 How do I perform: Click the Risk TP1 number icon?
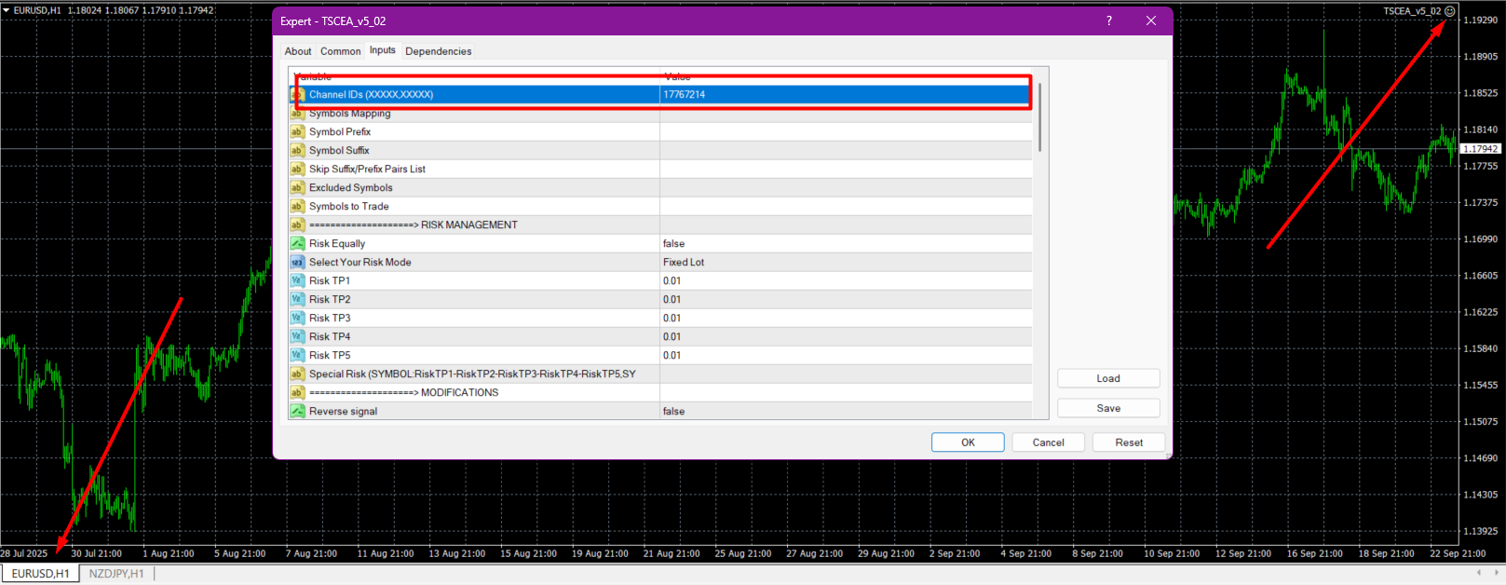[298, 281]
